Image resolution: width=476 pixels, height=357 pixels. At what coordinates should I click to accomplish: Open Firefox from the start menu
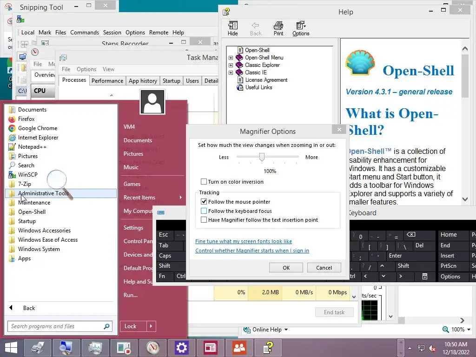[x=26, y=119]
